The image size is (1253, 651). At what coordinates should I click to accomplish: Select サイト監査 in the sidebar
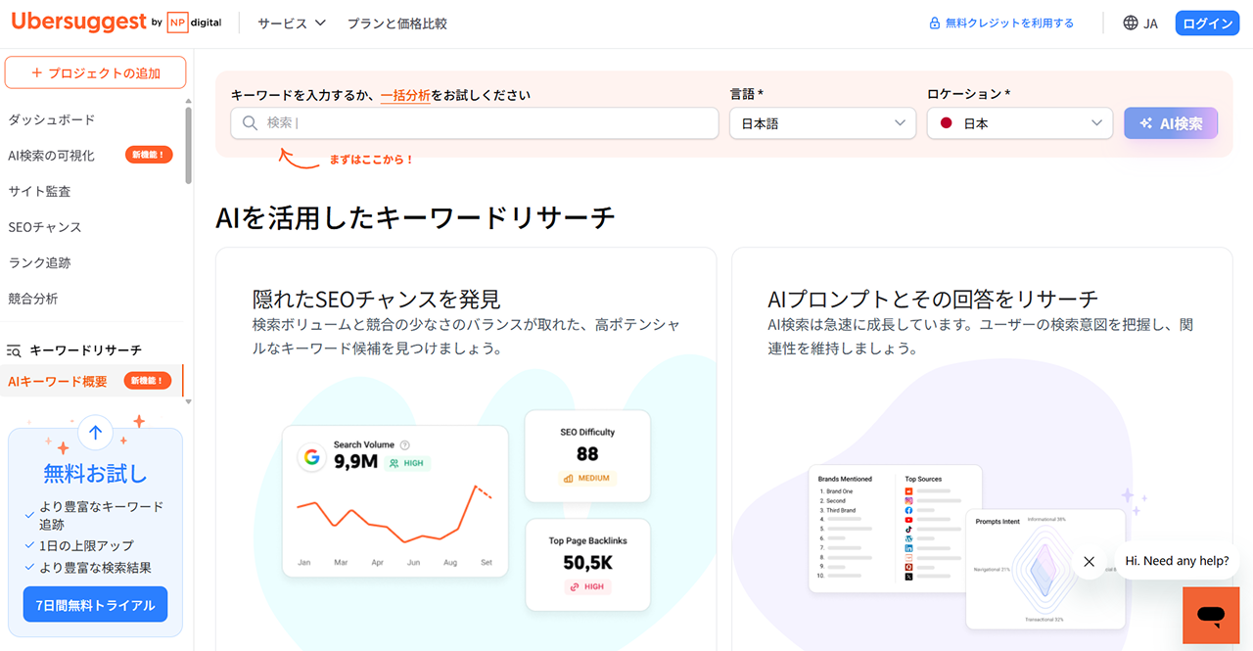(39, 191)
